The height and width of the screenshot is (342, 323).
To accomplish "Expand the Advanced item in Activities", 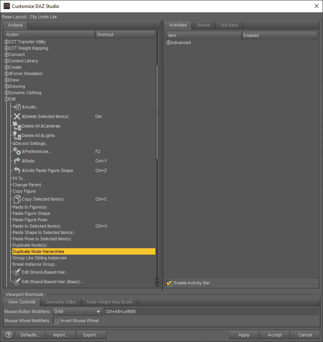I will 168,43.
